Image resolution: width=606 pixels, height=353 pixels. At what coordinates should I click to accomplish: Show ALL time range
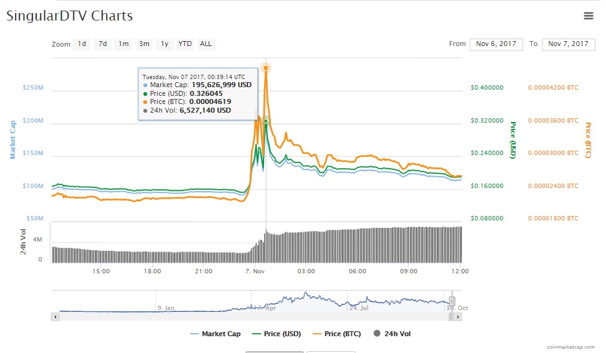click(x=206, y=44)
